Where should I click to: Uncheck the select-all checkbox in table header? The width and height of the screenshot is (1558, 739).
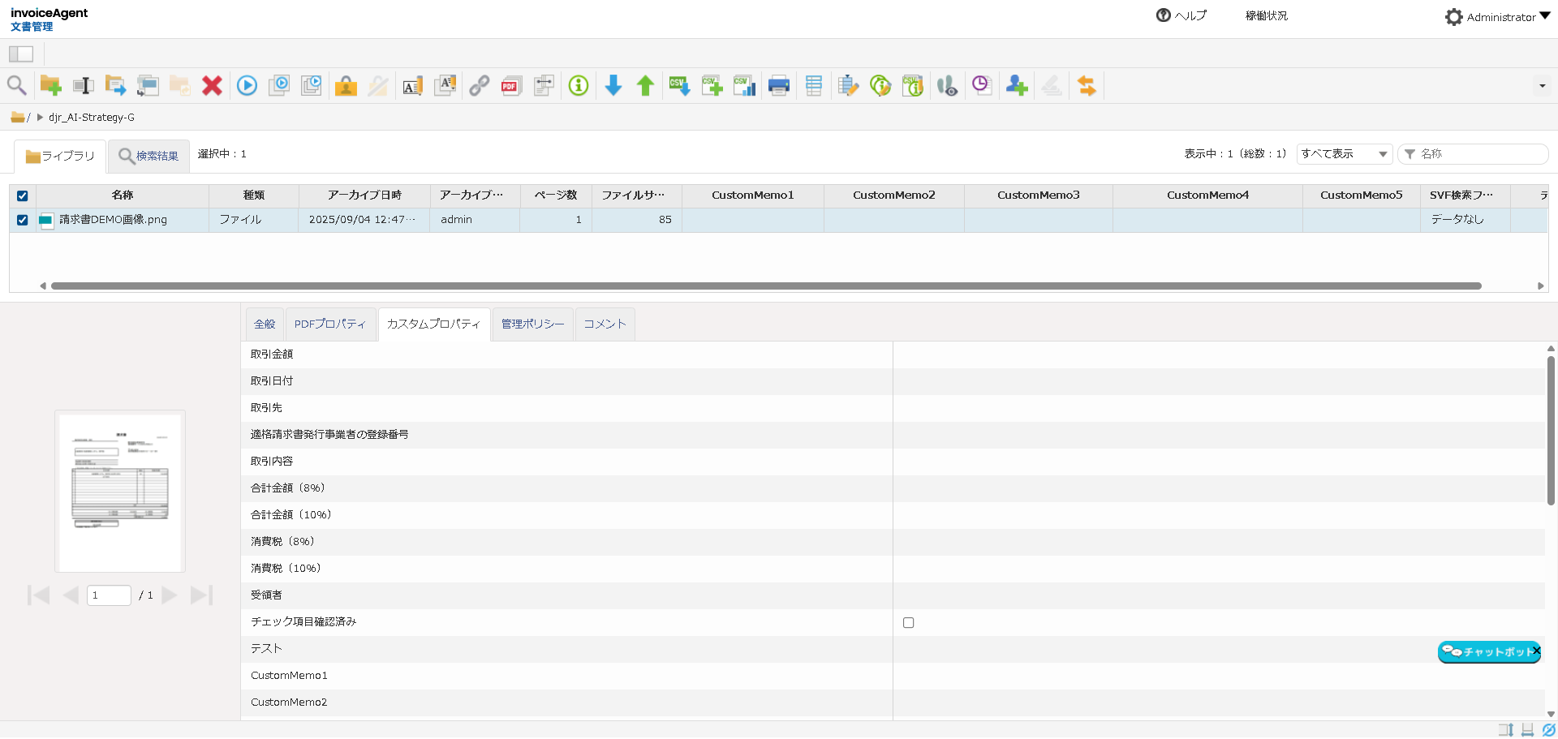point(23,195)
